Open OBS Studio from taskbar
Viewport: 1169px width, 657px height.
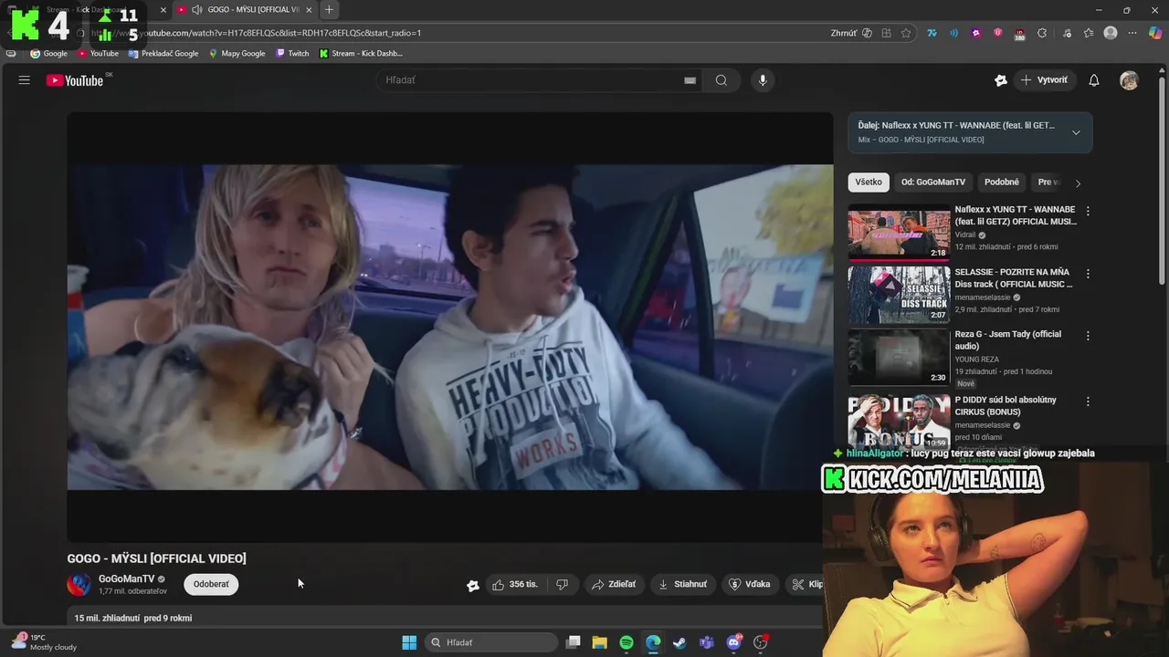pos(761,642)
